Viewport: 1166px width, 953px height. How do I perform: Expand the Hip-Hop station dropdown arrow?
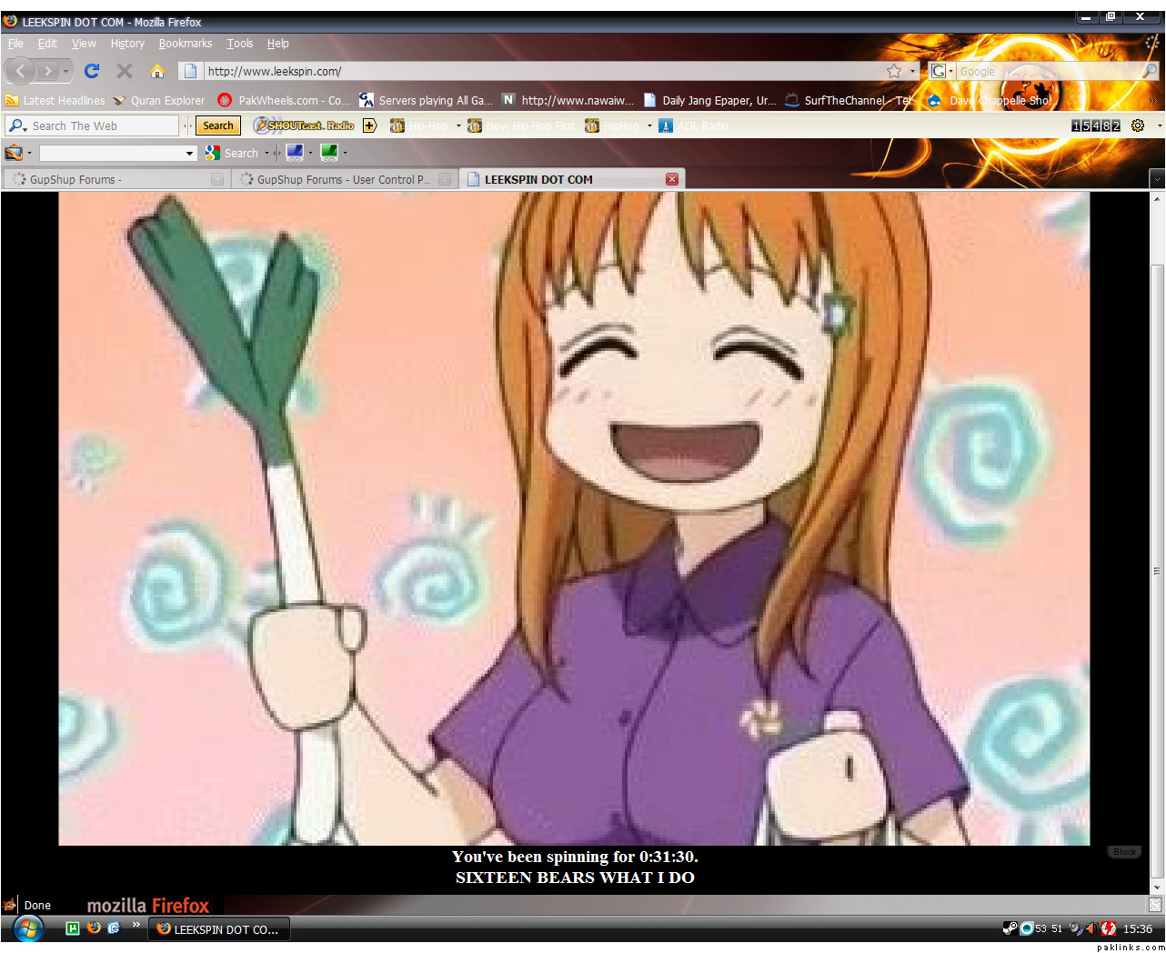click(458, 125)
